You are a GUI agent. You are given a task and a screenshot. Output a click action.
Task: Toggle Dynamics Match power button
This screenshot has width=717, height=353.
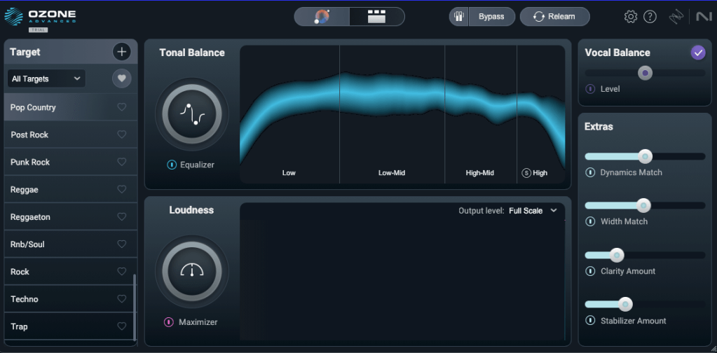tap(590, 172)
